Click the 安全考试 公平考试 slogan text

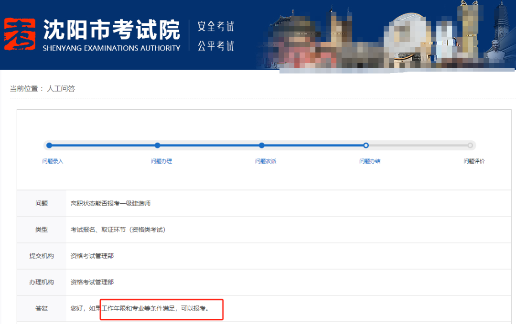pos(216,36)
